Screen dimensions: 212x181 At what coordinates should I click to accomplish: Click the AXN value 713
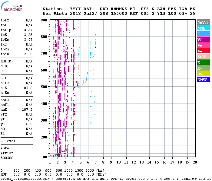coord(161,14)
